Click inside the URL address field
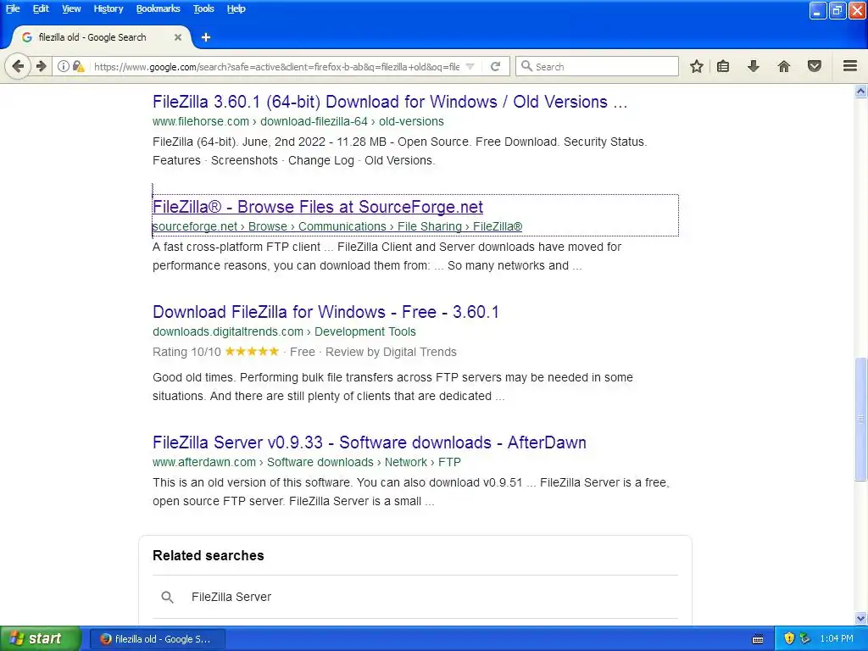This screenshot has width=868, height=651. coord(277,66)
